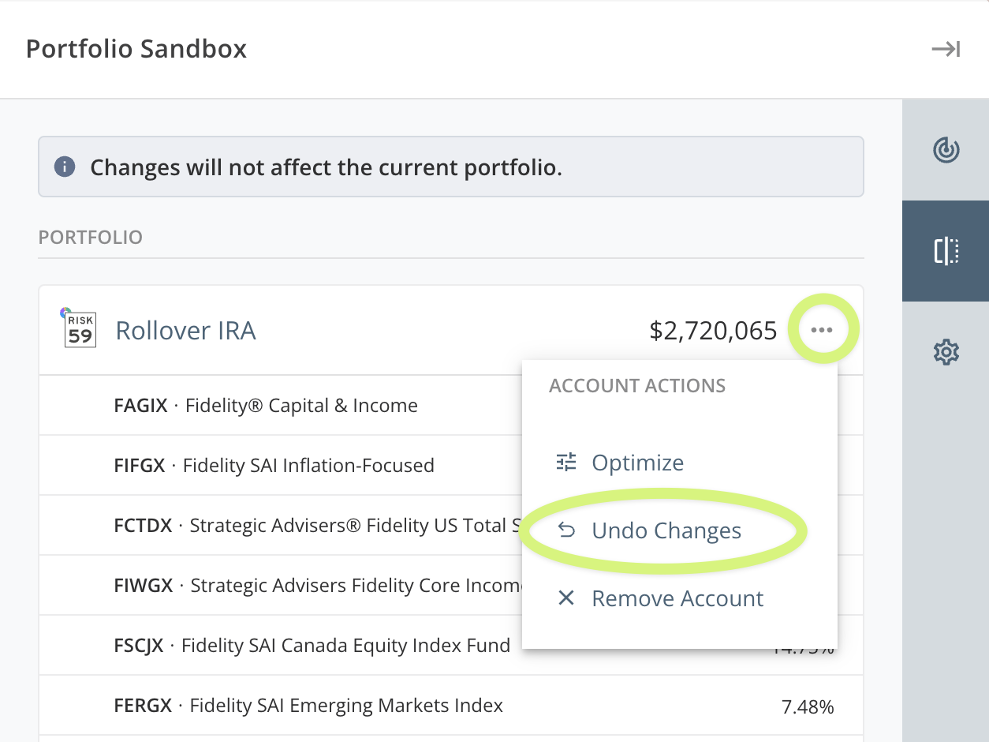Select Optimize from Account Actions
Viewport: 989px width, 742px height.
click(x=637, y=463)
